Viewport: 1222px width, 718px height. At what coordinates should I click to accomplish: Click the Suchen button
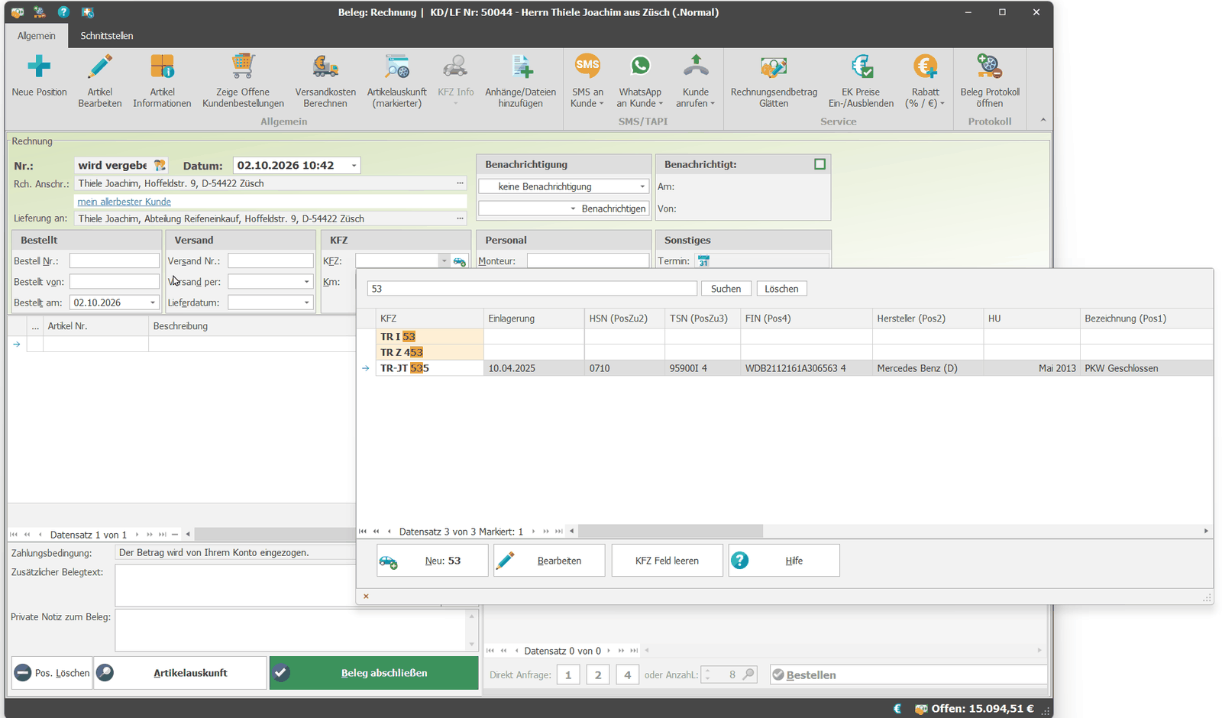pos(726,289)
